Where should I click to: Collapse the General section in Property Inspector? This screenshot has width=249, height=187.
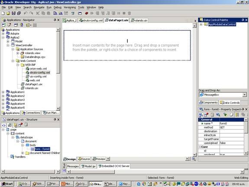pyautogui.click(x=200, y=119)
